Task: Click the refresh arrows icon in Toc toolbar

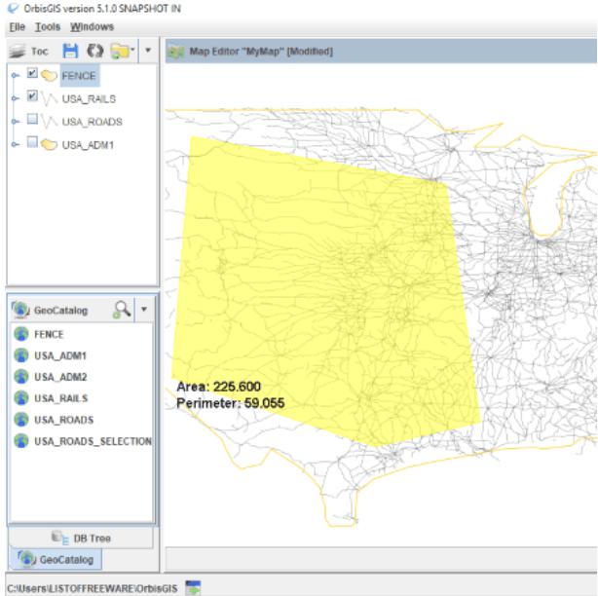Action: click(x=94, y=51)
